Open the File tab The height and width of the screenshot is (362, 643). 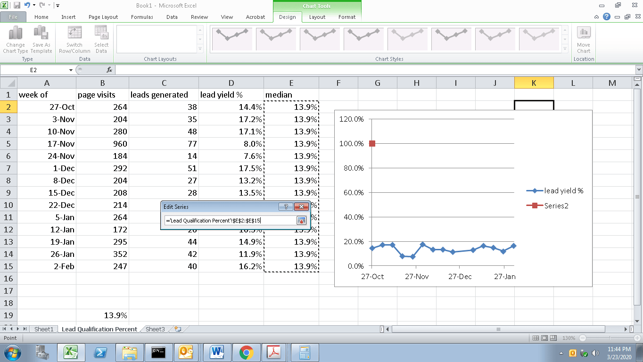pos(13,16)
